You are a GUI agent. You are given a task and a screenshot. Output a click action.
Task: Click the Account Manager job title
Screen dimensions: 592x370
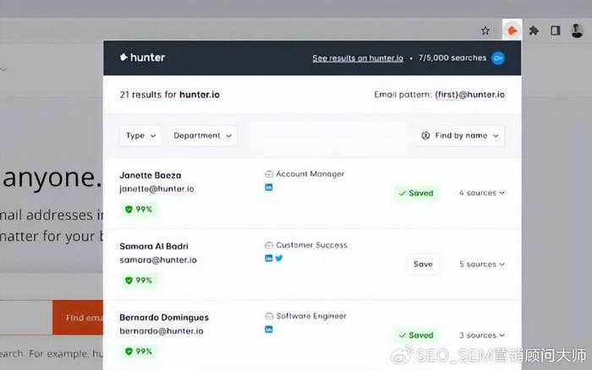pyautogui.click(x=310, y=174)
